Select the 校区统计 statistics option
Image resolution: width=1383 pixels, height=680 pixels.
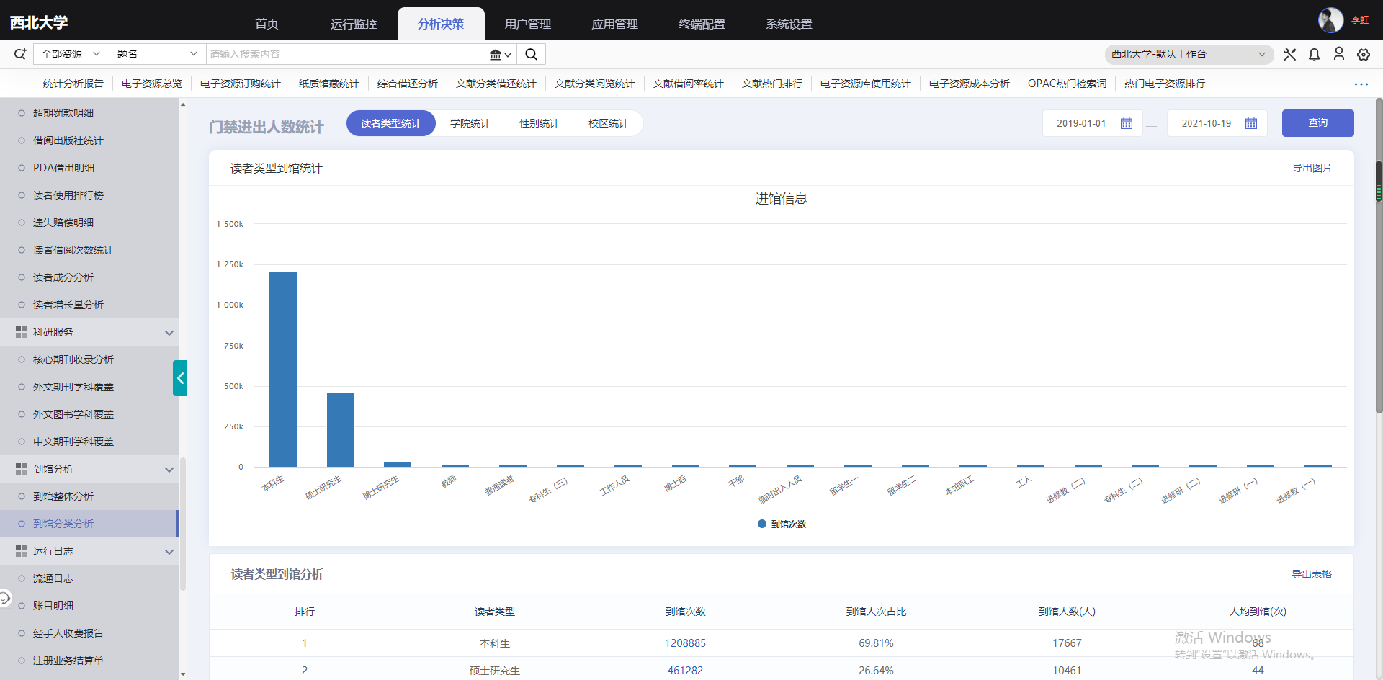coord(608,124)
